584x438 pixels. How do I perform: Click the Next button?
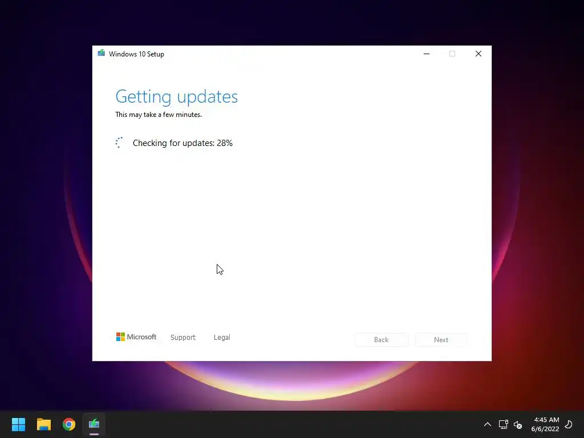pos(441,340)
